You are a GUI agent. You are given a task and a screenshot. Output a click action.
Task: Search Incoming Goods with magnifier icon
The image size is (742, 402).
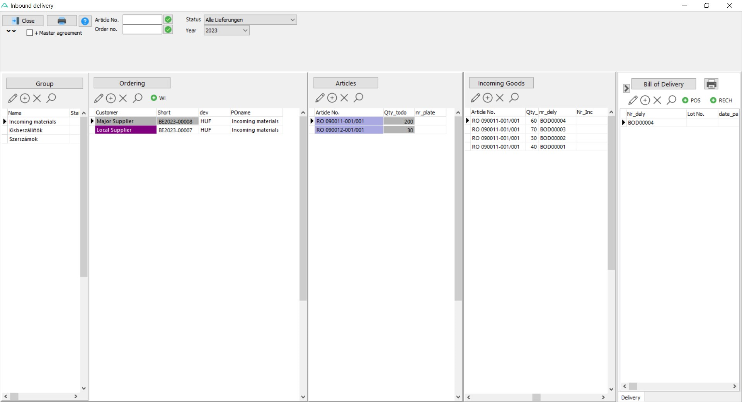point(514,98)
